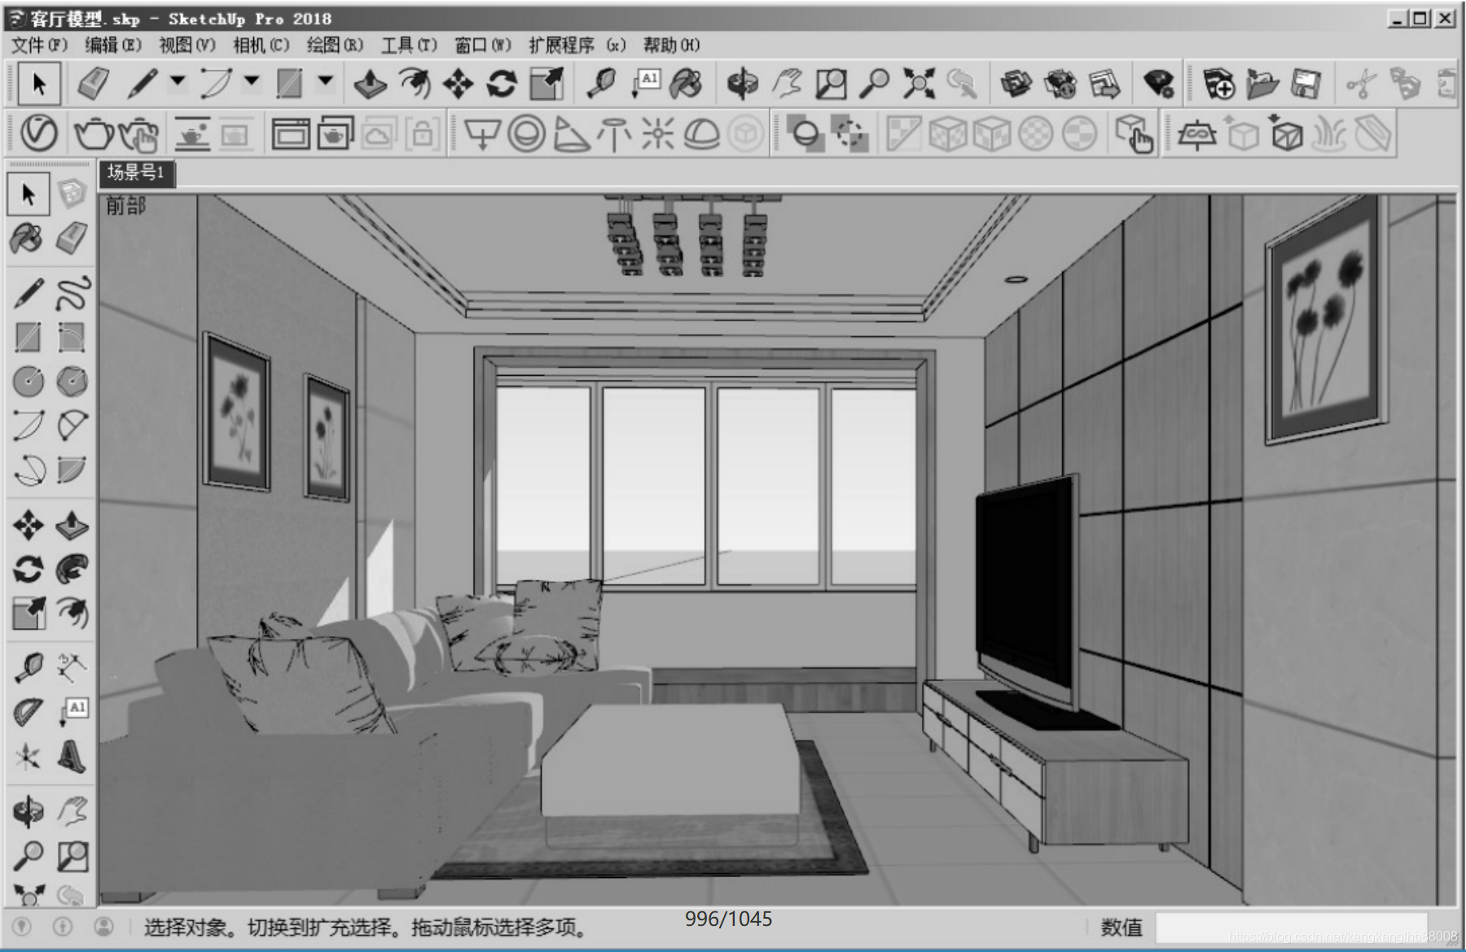Select the Scale tool in top toolbar
The image size is (1466, 952).
(546, 84)
